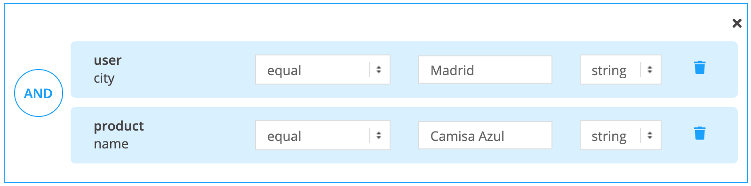Click the arrows on the Madrid row string selector

click(650, 70)
